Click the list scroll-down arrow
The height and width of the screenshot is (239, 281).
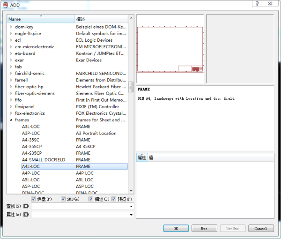[131, 191]
